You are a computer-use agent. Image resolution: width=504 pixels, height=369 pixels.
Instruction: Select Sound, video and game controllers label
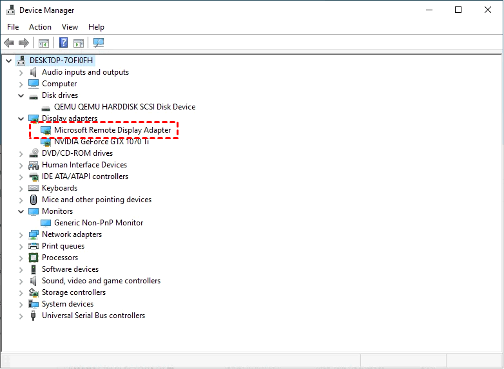click(x=101, y=281)
